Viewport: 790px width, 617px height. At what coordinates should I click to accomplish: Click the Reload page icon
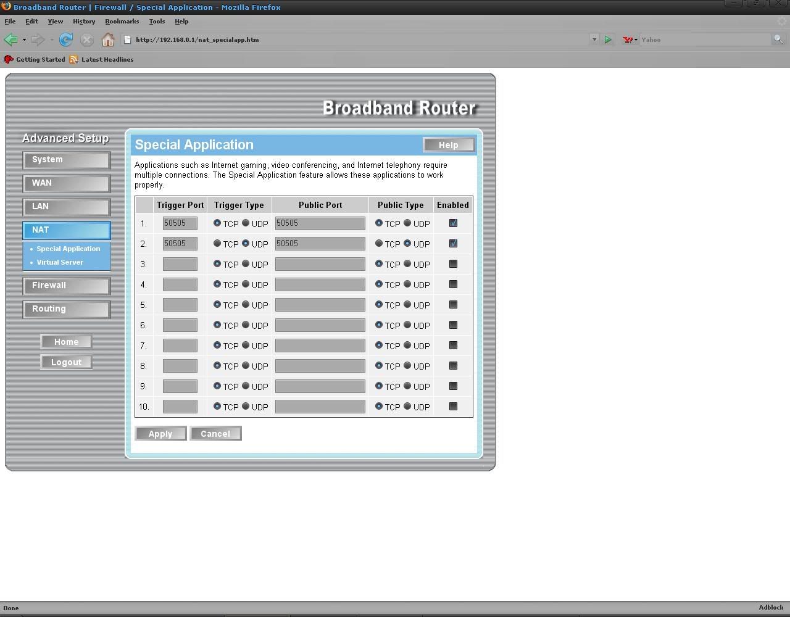(66, 40)
